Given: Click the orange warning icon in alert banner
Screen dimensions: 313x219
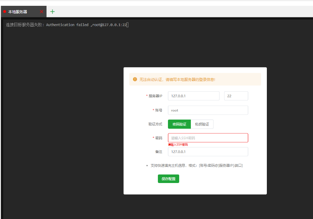Looking at the screenshot, I should pos(135,79).
